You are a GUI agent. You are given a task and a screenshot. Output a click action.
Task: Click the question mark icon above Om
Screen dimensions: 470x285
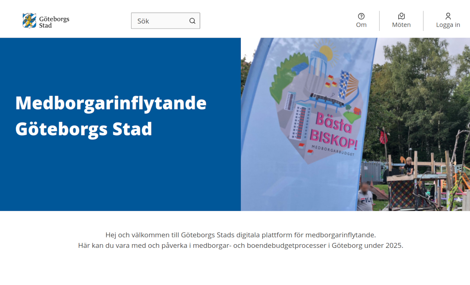coord(361,16)
